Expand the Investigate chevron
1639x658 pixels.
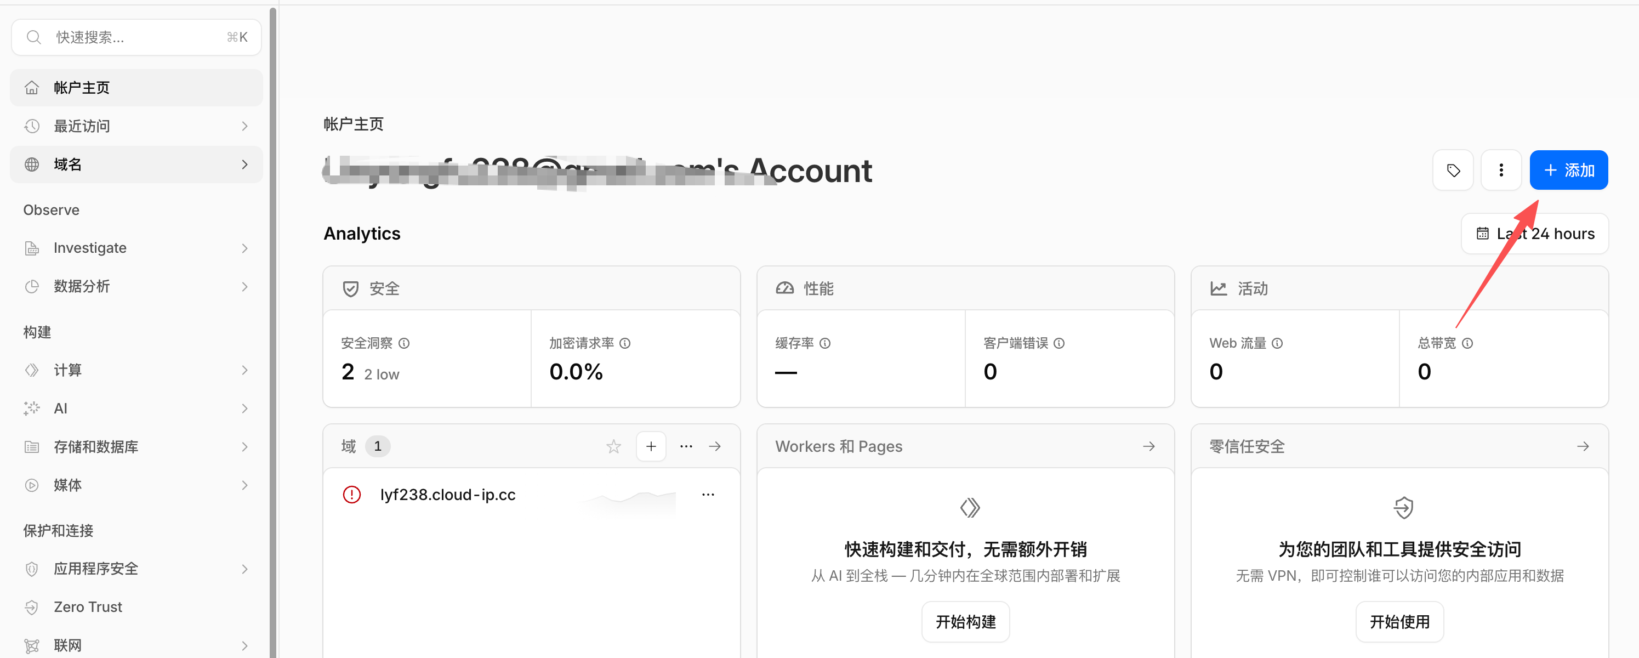point(245,248)
